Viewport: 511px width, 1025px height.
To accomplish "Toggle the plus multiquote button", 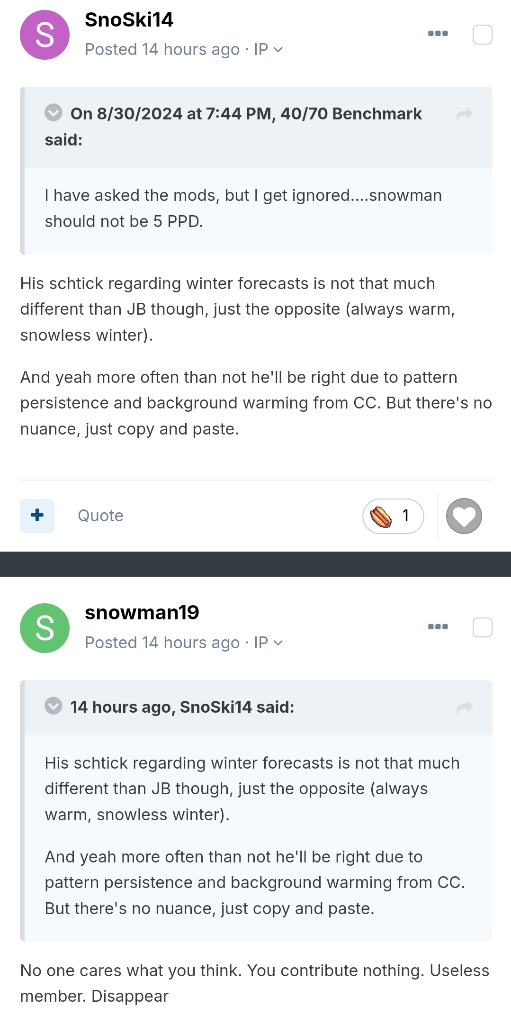I will click(37, 516).
